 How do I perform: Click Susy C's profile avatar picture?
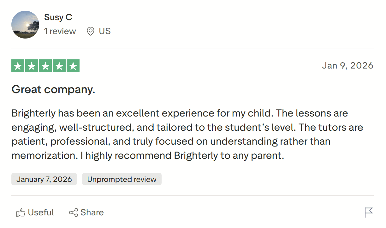click(x=25, y=25)
